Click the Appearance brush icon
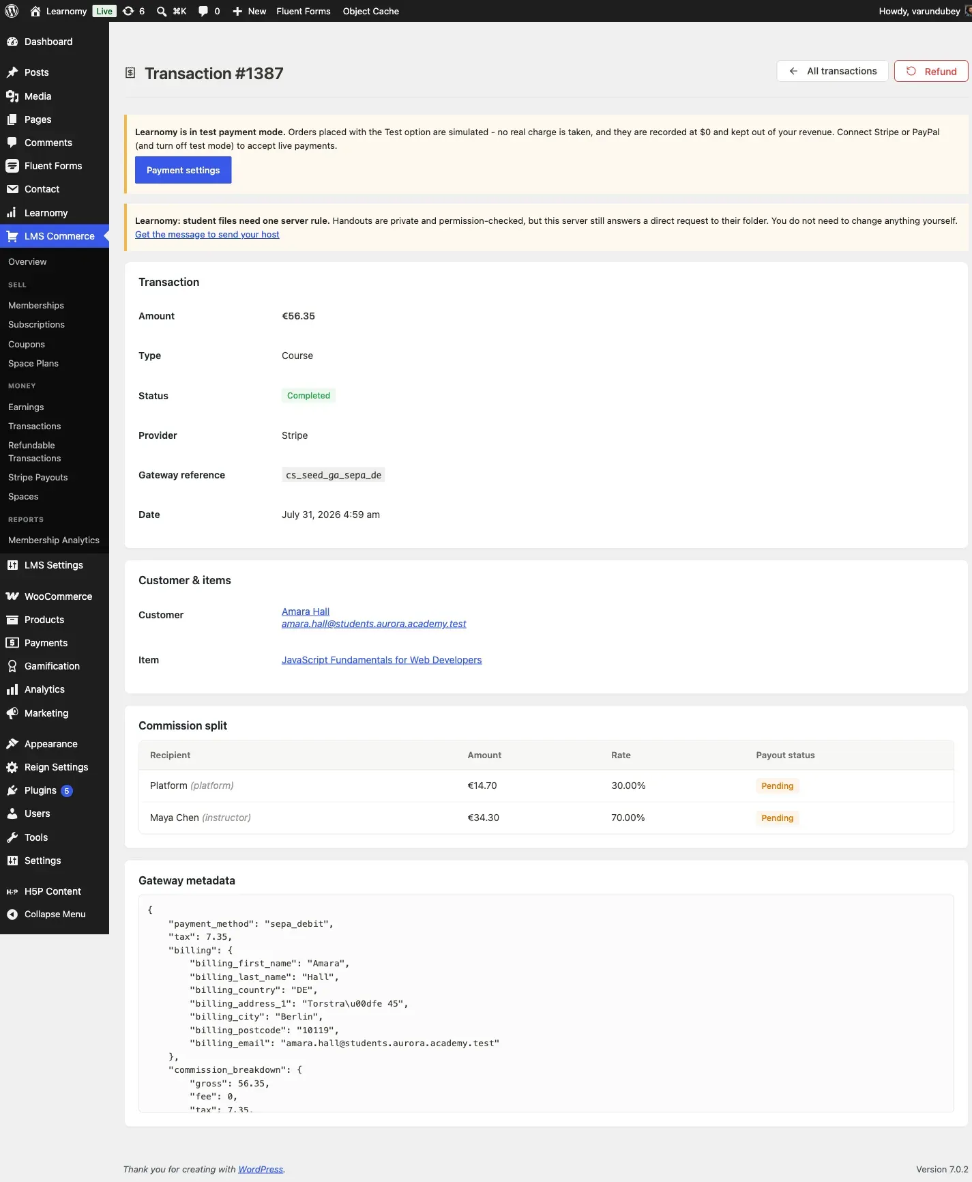Viewport: 972px width, 1182px height. pos(12,744)
